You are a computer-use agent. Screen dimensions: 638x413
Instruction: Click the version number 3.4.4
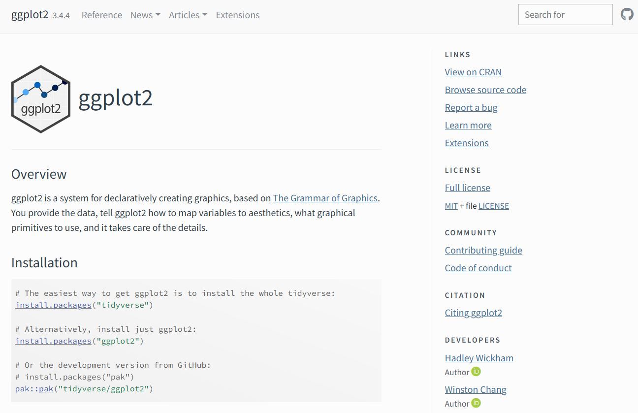click(61, 15)
